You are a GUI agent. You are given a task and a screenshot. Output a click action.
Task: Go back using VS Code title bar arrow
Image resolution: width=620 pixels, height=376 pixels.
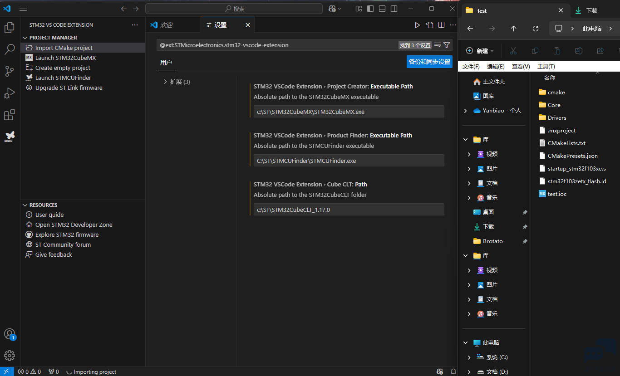124,9
